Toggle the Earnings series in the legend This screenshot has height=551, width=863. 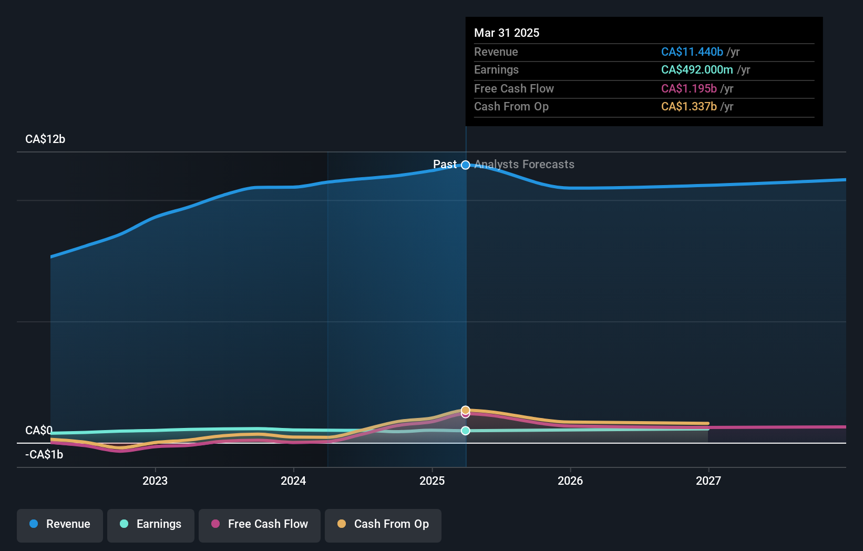click(x=151, y=525)
